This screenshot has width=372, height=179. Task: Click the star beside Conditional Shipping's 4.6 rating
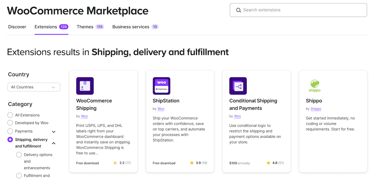click(x=268, y=163)
